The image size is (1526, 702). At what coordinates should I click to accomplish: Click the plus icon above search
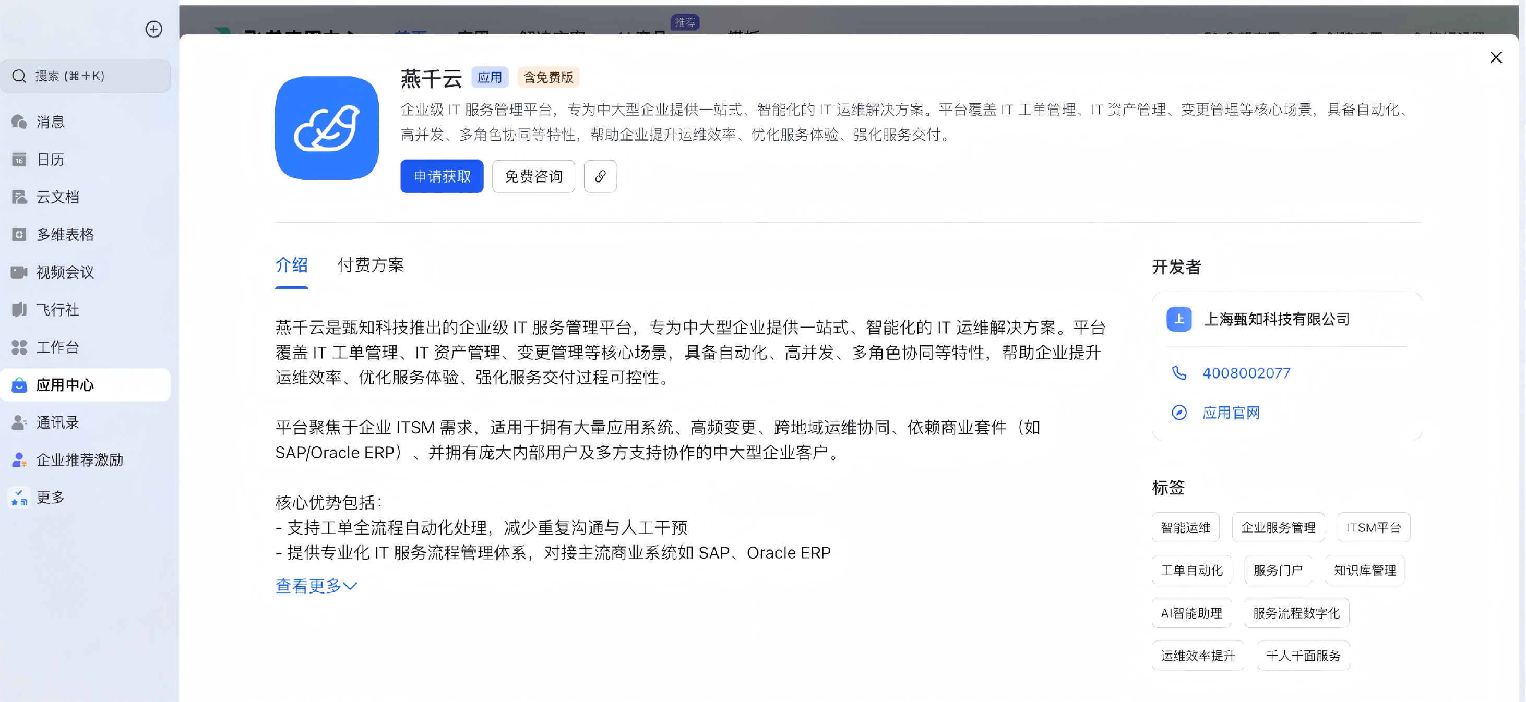[x=153, y=29]
